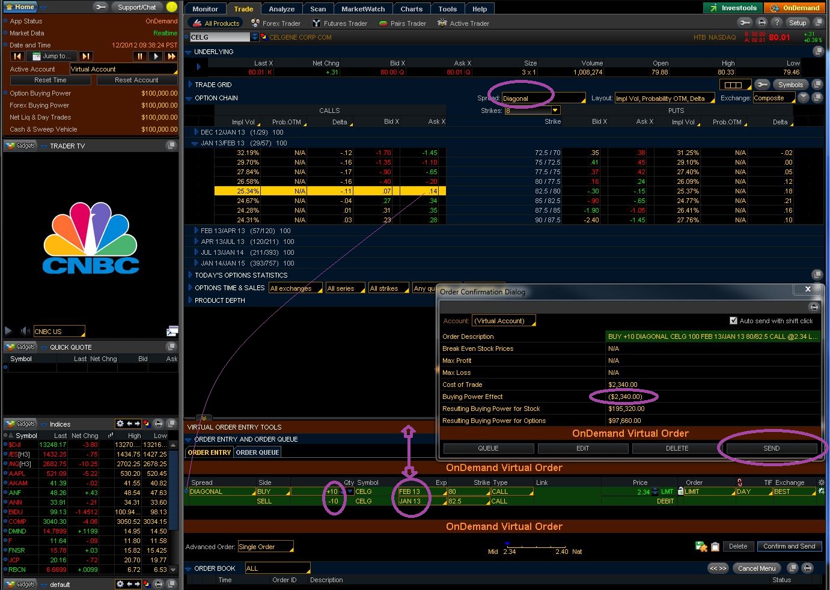Print the Indices watchlist
The height and width of the screenshot is (590, 830).
click(x=159, y=424)
